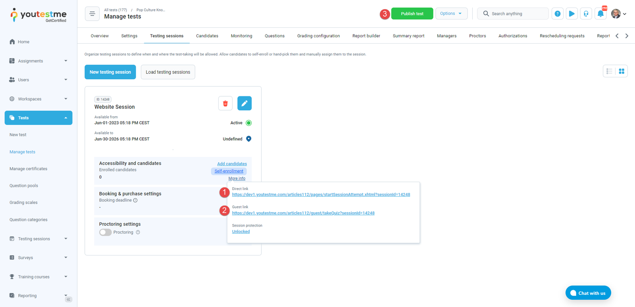Image resolution: width=635 pixels, height=307 pixels.
Task: Open the Guest link URL
Action: [303, 213]
